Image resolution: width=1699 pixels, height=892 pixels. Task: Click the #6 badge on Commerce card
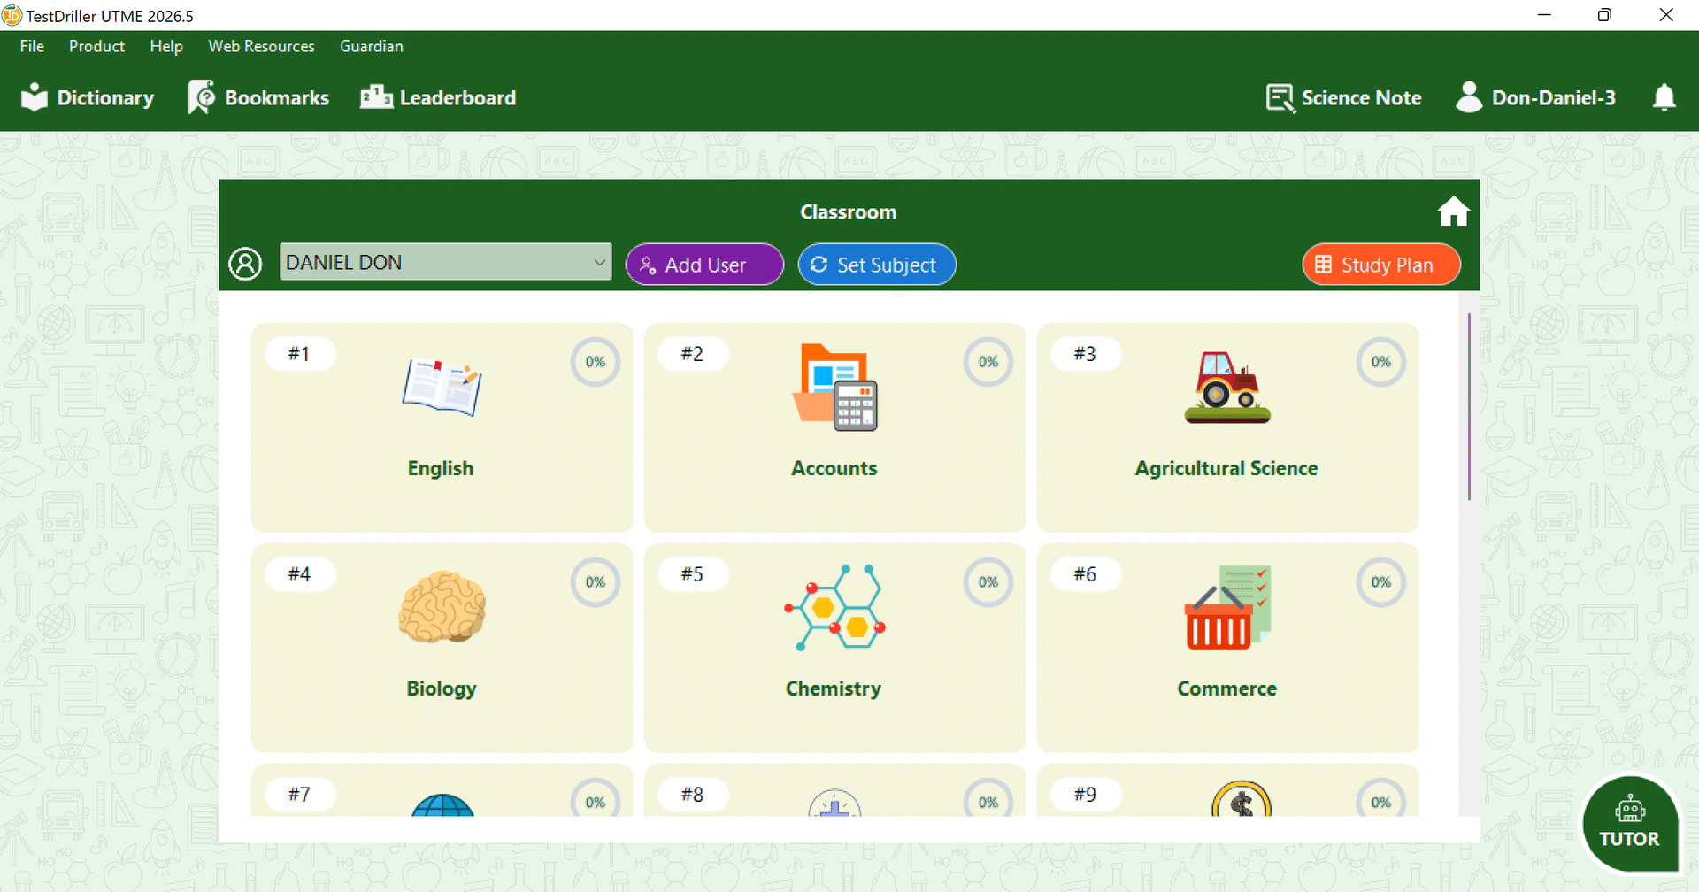pyautogui.click(x=1086, y=574)
